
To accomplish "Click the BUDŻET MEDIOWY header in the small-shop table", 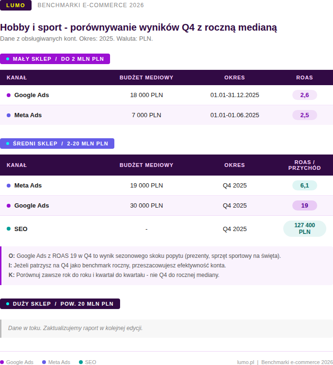I will pyautogui.click(x=146, y=77).
